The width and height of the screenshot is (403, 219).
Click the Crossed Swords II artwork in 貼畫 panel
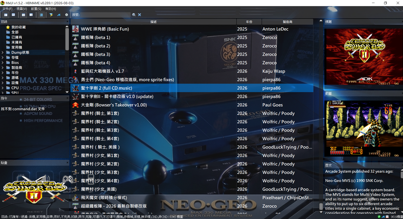click(34, 189)
